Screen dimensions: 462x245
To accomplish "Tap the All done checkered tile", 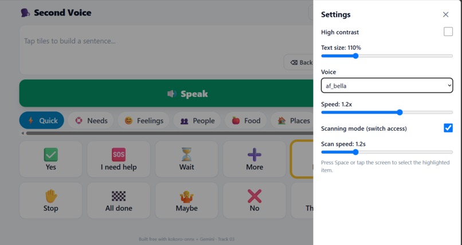I will pyautogui.click(x=119, y=200).
